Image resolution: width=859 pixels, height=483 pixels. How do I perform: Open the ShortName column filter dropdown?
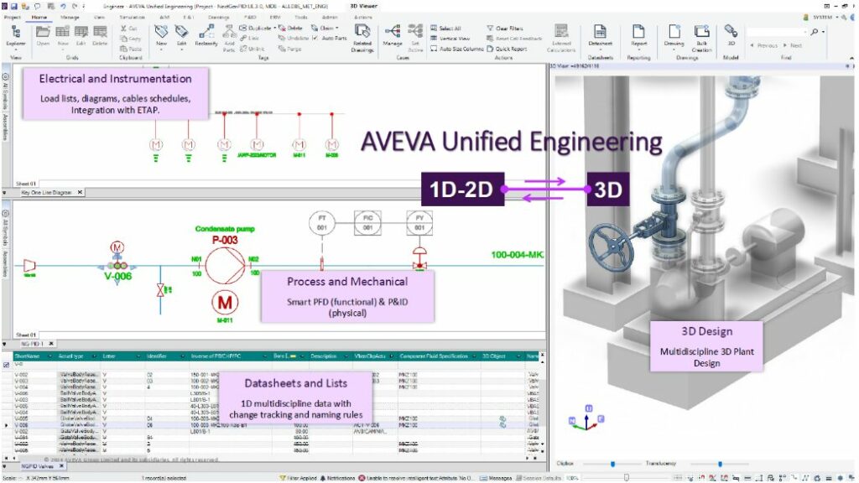pyautogui.click(x=49, y=356)
